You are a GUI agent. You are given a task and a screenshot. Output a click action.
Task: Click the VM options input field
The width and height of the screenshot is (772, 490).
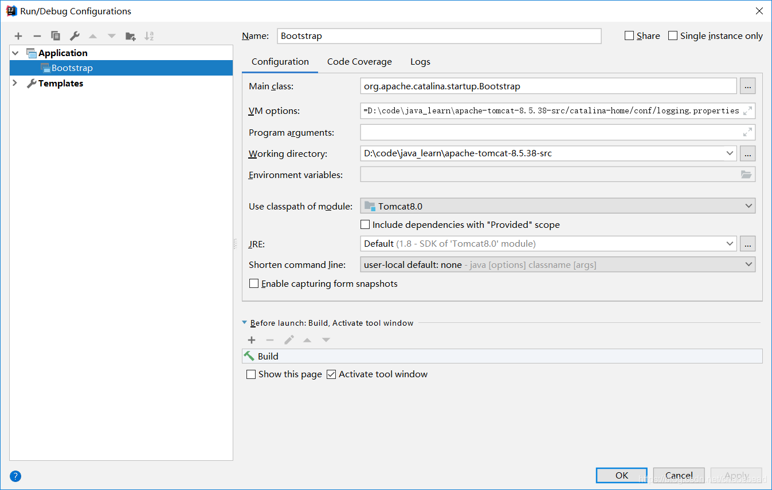click(x=558, y=110)
